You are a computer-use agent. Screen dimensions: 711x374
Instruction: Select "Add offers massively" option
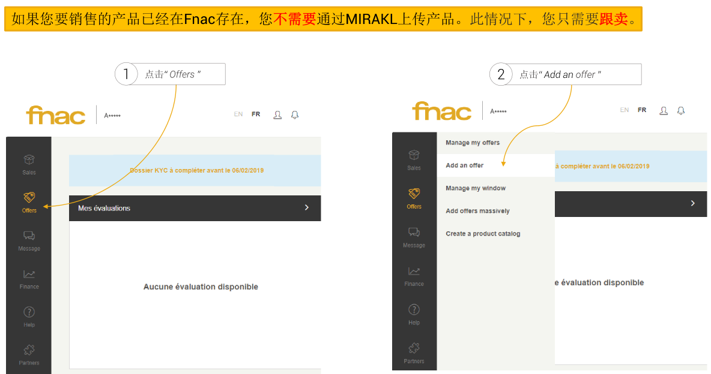coord(477,211)
